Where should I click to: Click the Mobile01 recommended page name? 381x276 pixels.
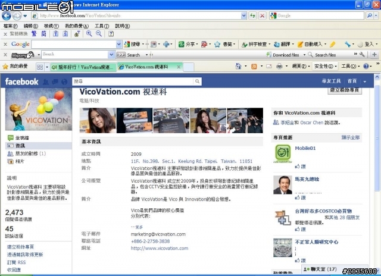tap(305, 148)
